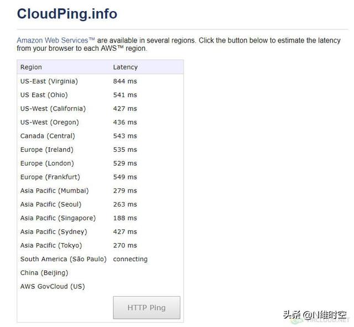
Task: Click the Region column header
Action: coord(31,67)
